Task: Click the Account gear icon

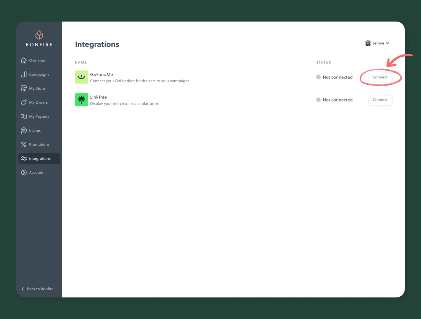Action: 24,173
